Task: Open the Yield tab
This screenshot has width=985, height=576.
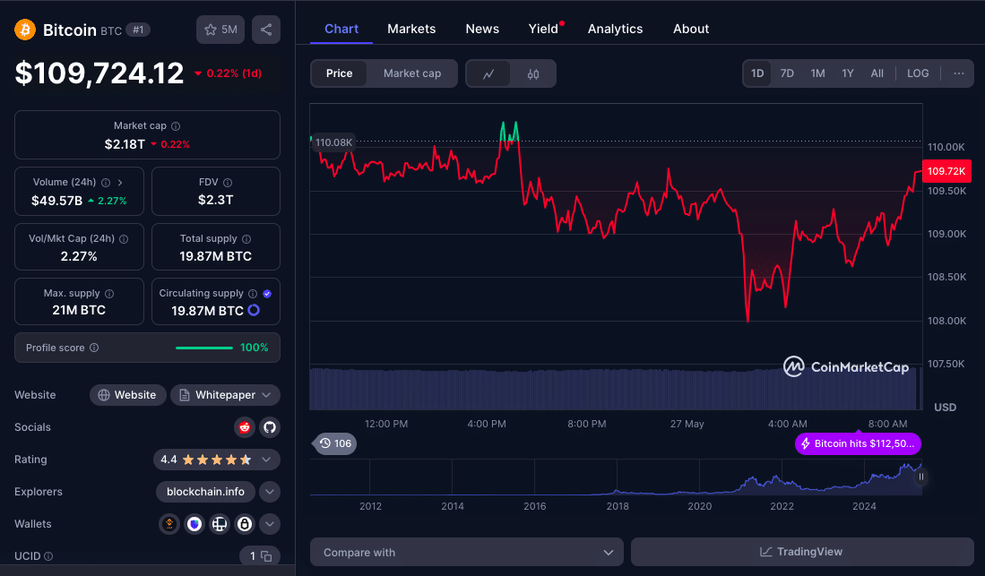Action: coord(544,29)
